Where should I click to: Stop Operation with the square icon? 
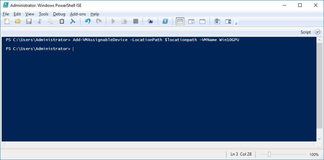136,21
